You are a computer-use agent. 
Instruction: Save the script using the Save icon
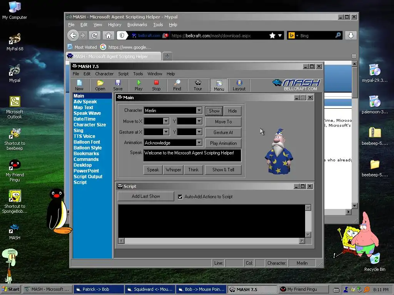pos(118,85)
